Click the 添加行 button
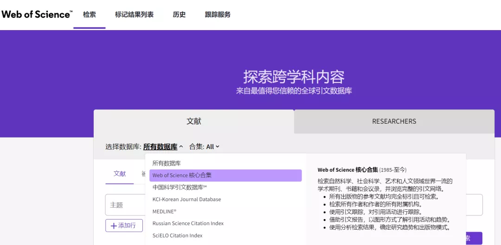501x245 pixels. point(124,226)
